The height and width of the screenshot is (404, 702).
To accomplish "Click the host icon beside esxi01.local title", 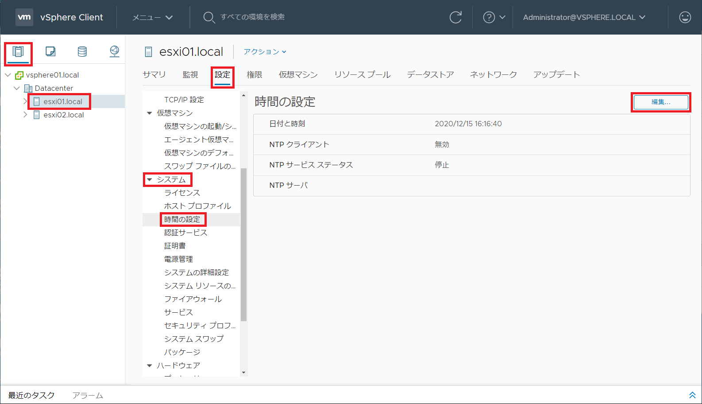I will (x=149, y=52).
